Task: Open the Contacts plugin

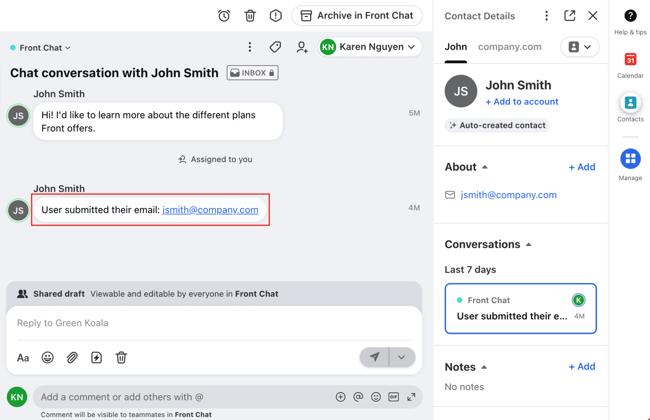Action: click(x=630, y=108)
